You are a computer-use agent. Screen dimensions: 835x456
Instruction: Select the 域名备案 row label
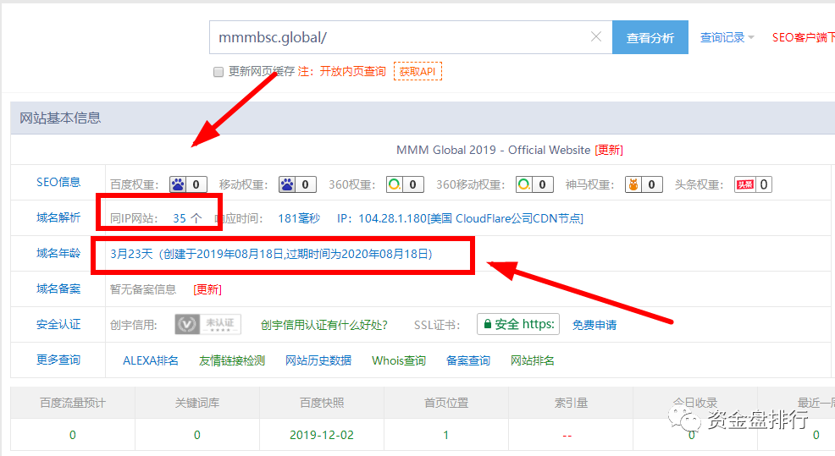click(x=58, y=289)
